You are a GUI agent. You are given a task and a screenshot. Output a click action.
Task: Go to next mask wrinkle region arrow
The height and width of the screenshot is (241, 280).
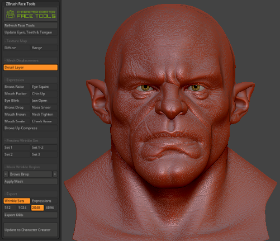55,174
